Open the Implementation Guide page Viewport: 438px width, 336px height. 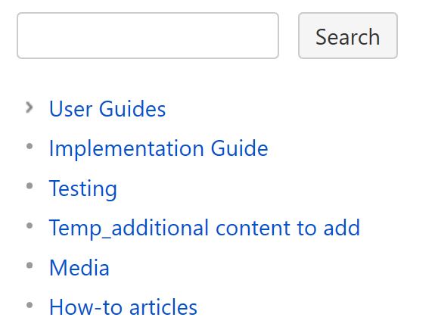[158, 148]
